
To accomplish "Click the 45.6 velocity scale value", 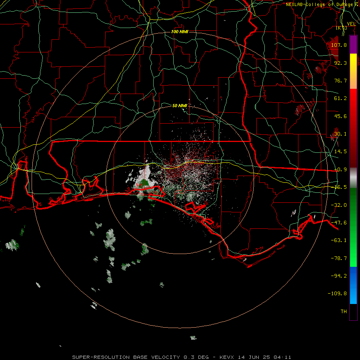I will tap(340, 116).
